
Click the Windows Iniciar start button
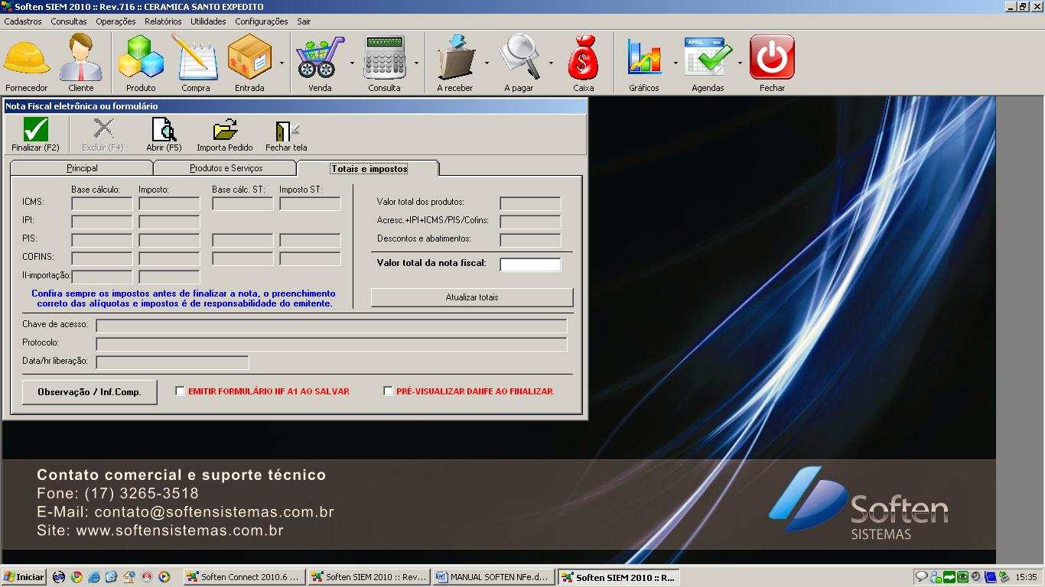(24, 577)
